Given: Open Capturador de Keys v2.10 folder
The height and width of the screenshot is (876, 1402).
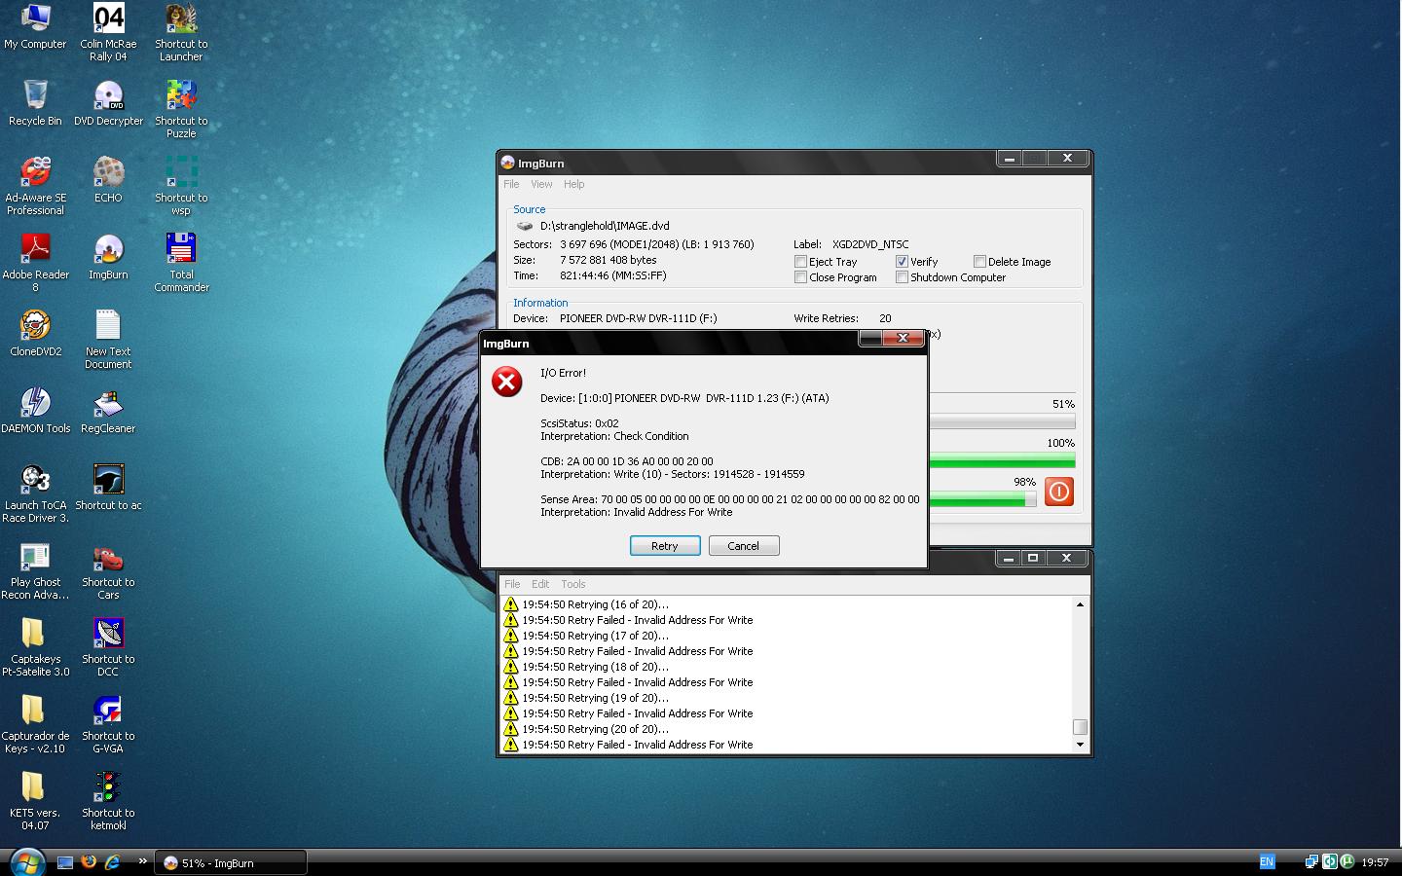Looking at the screenshot, I should 35,724.
